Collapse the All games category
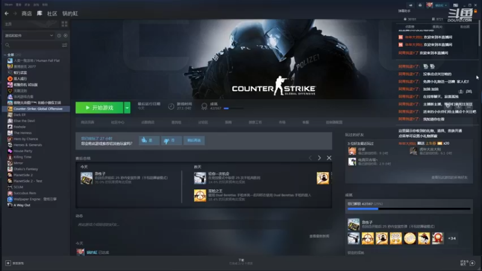This screenshot has height=271, width=482. 5,55
